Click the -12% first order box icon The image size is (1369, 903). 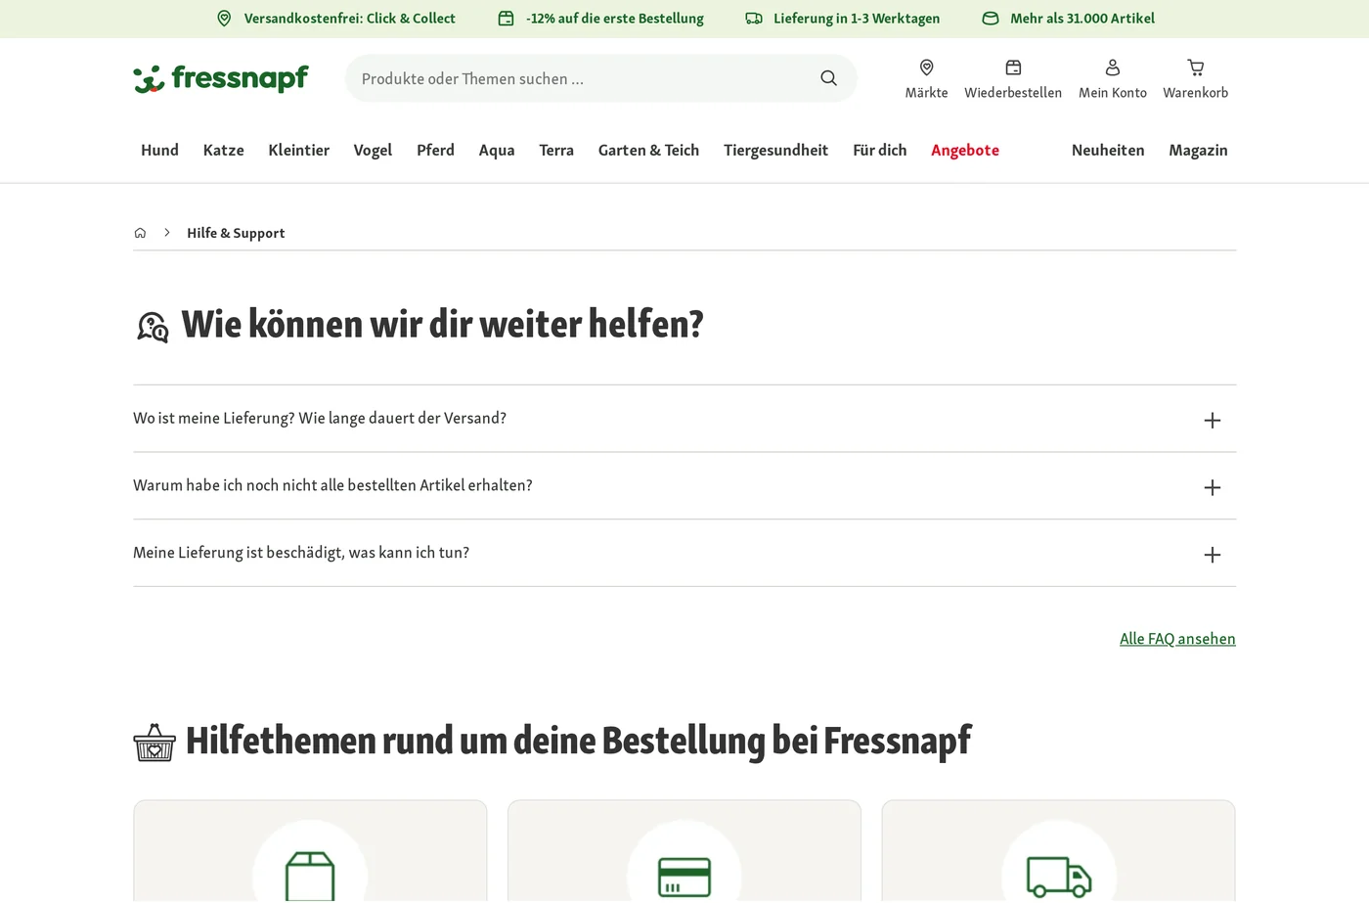(x=506, y=19)
